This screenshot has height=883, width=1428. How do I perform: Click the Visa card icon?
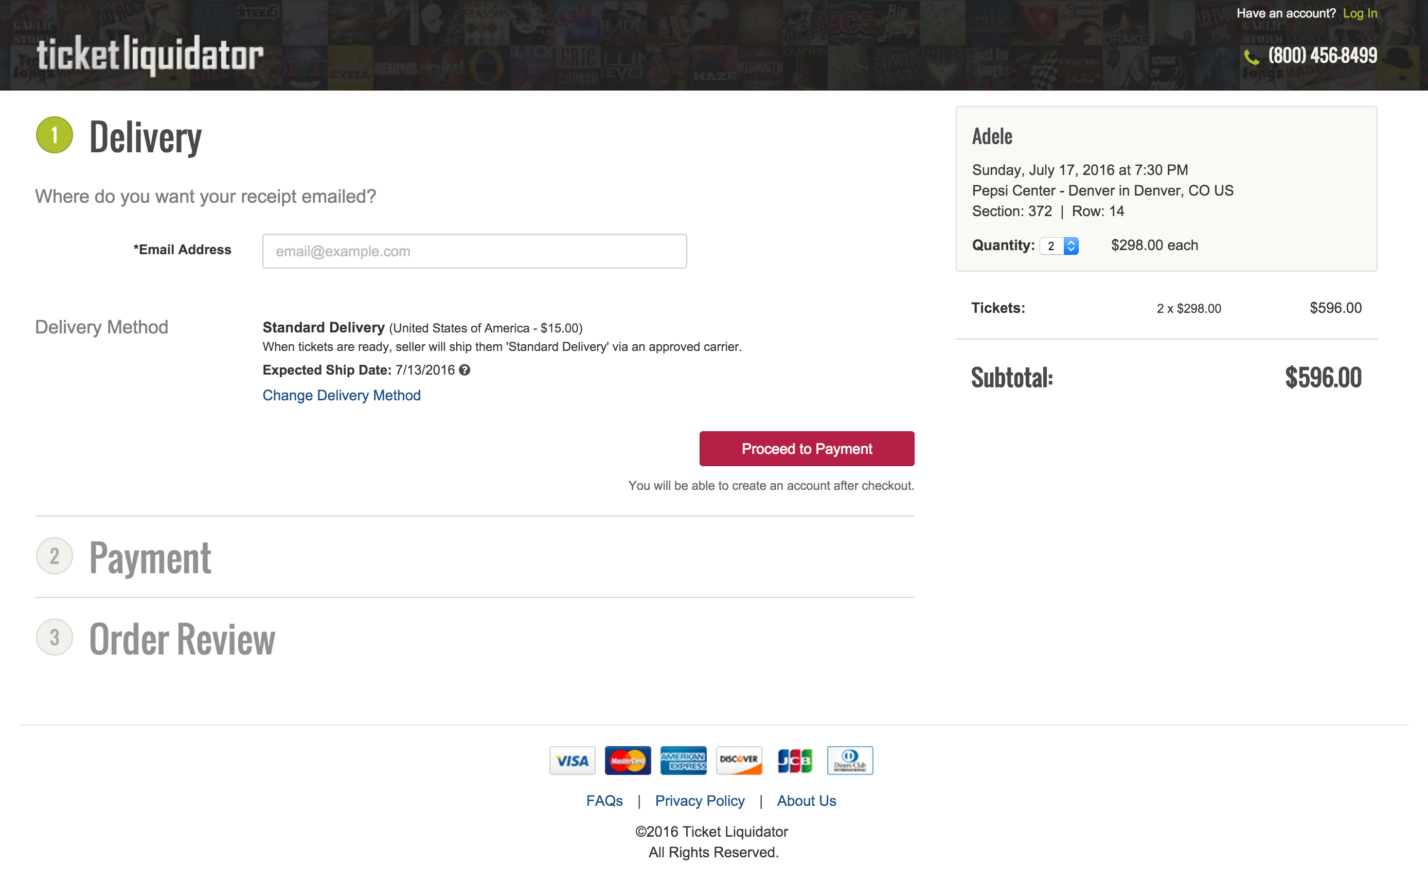tap(572, 760)
